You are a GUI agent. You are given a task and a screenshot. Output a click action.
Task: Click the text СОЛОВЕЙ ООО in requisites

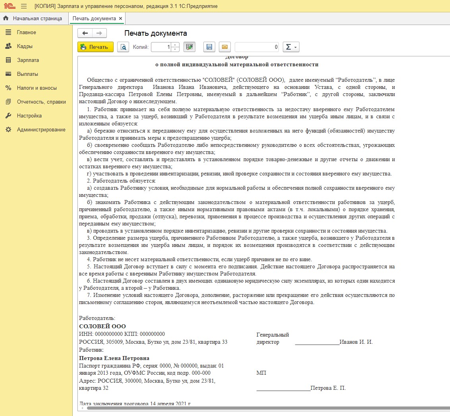[102, 326]
